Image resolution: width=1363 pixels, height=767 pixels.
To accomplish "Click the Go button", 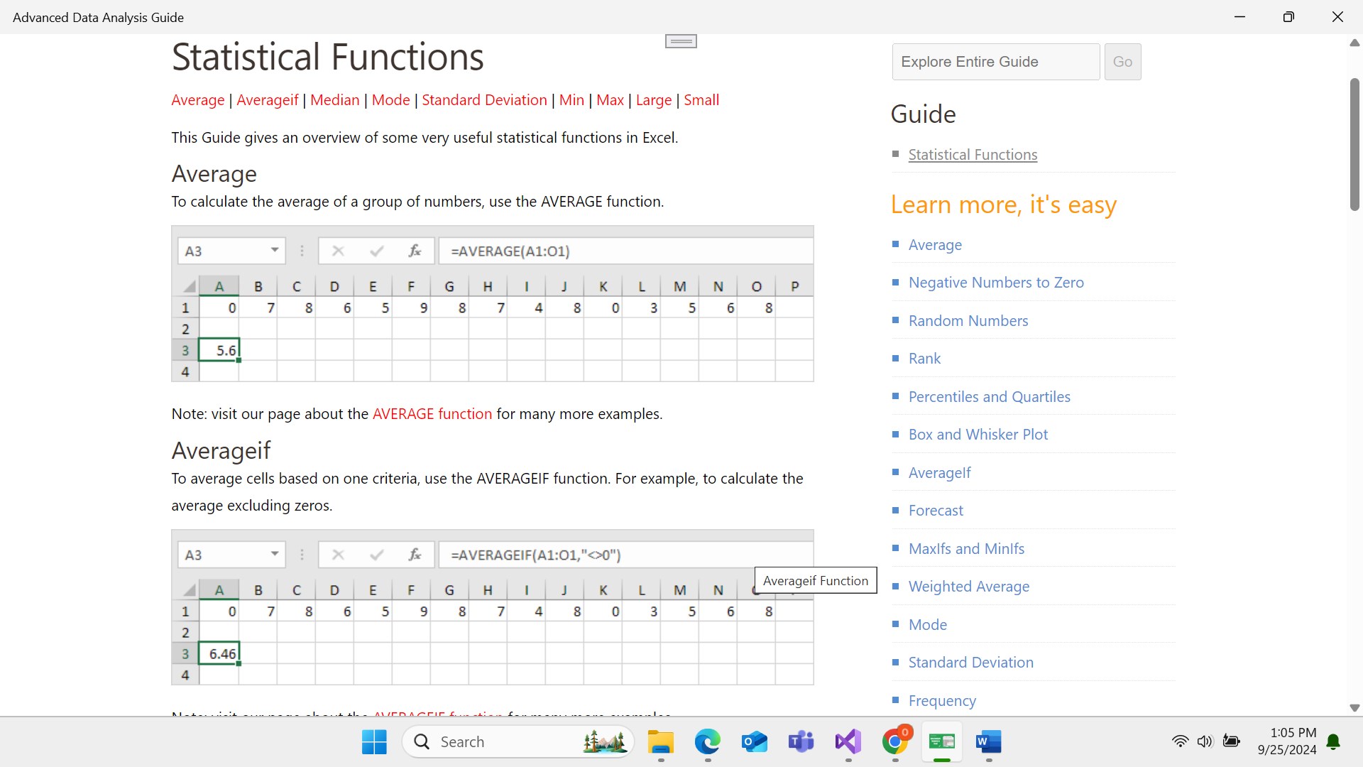I will coord(1122,62).
